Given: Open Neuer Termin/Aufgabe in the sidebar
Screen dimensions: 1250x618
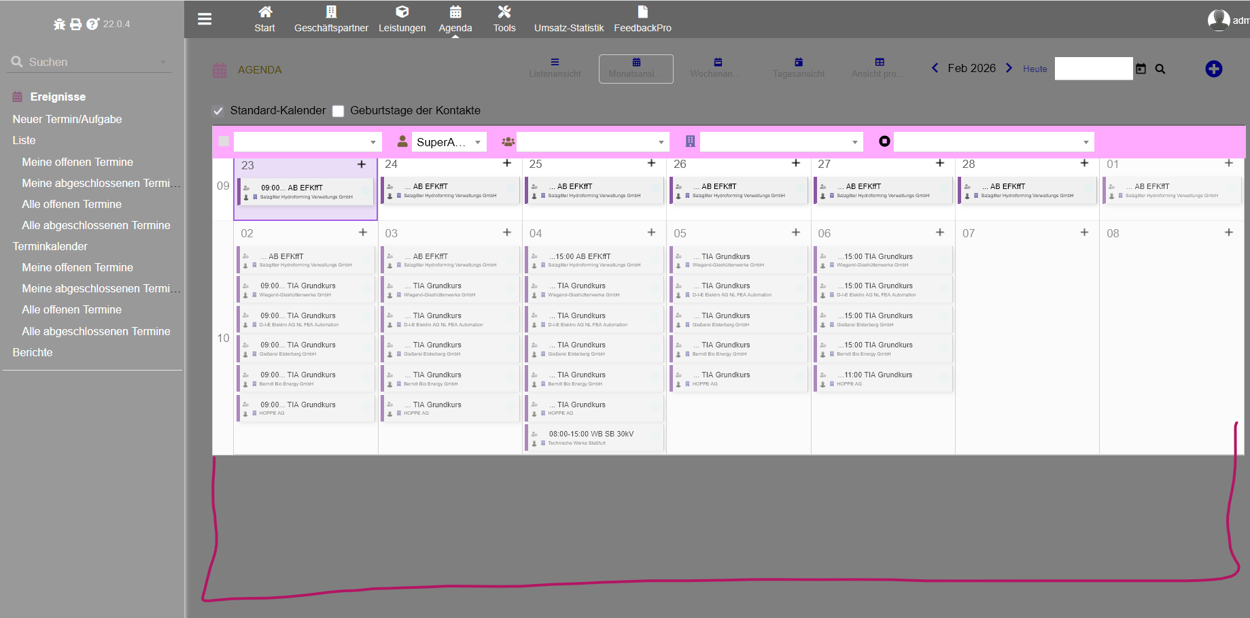Looking at the screenshot, I should [x=67, y=119].
